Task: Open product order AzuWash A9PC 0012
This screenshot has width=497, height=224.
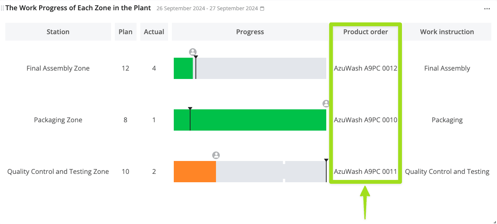Action: [x=365, y=68]
